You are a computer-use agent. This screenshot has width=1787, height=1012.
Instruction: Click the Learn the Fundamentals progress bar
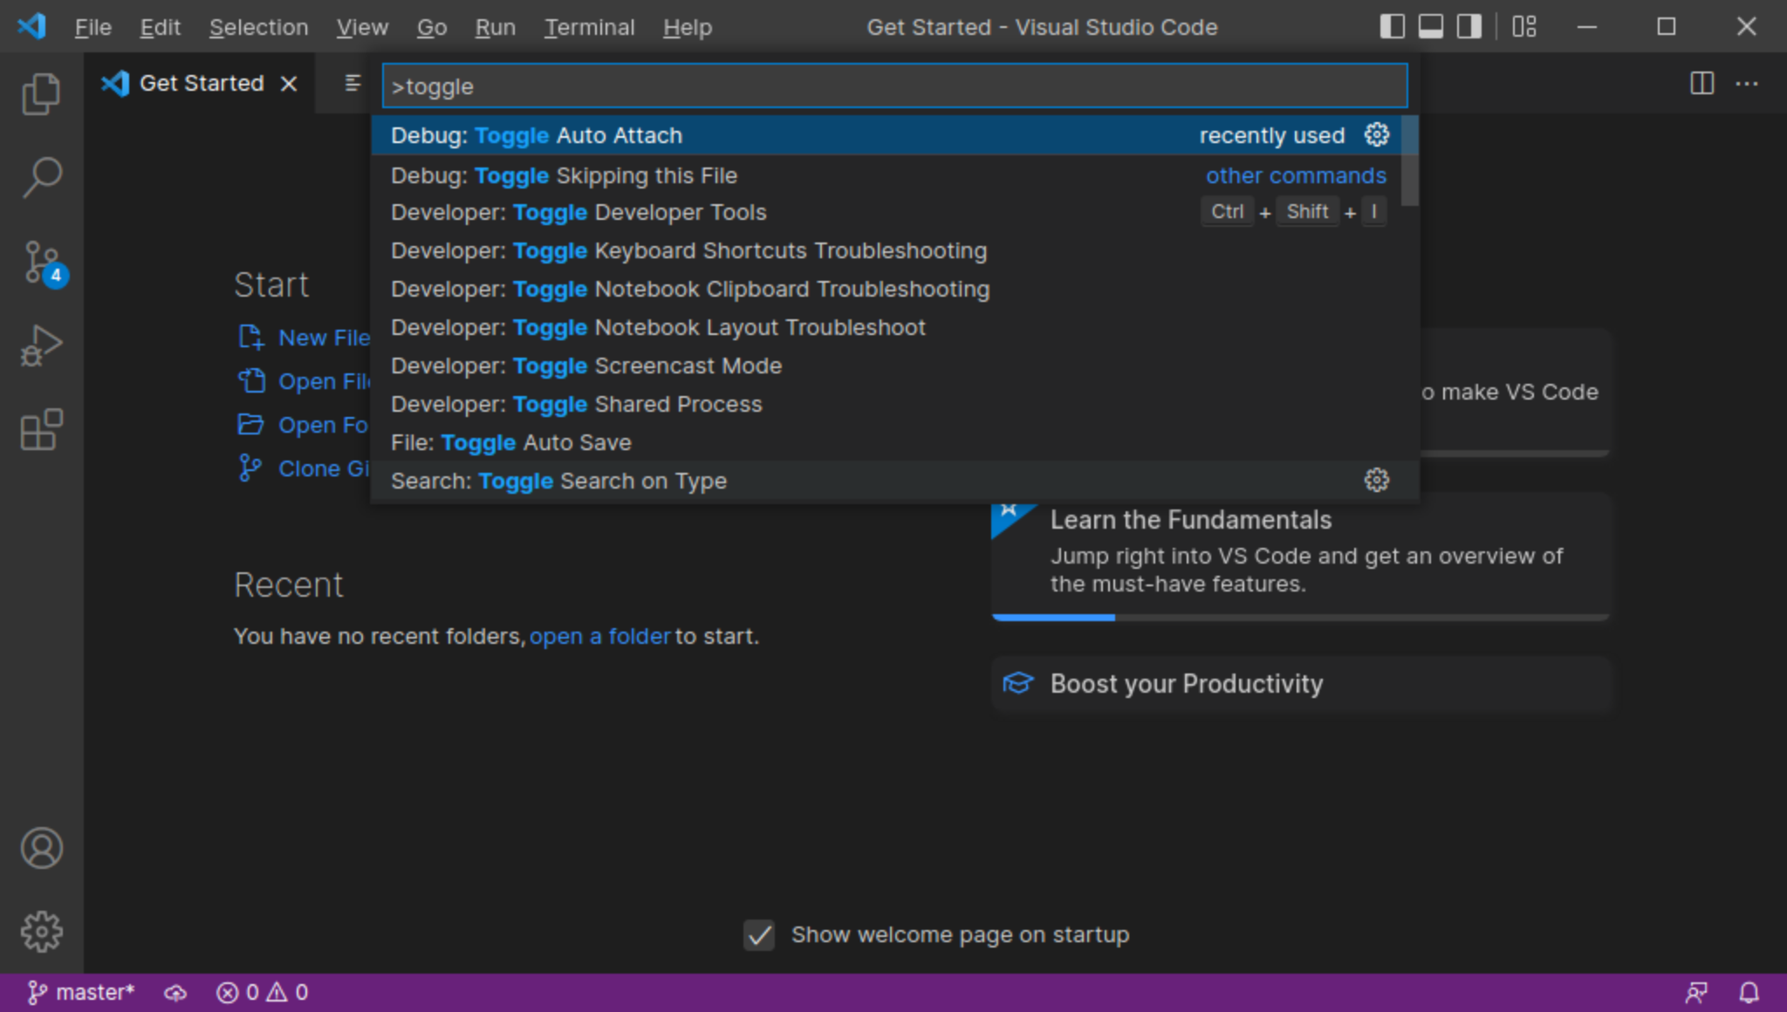[x=1053, y=617]
